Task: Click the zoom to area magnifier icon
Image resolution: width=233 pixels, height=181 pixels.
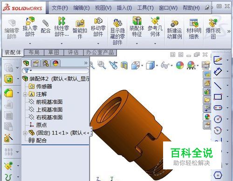Action: coord(102,65)
